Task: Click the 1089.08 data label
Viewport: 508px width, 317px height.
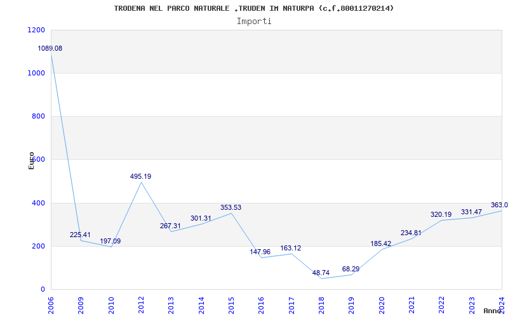Action: coord(50,49)
